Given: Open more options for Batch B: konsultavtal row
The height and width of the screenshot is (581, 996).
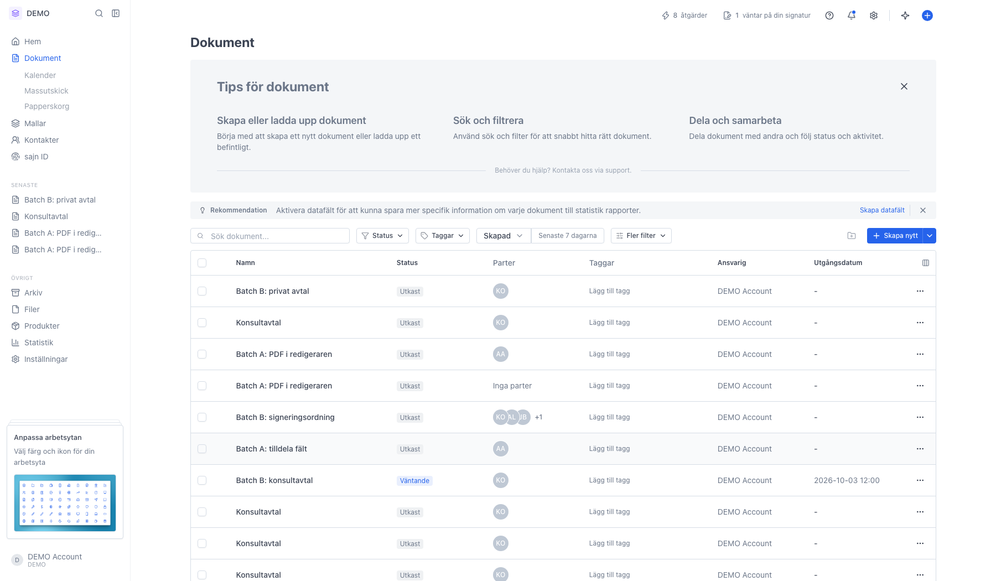Looking at the screenshot, I should (920, 480).
